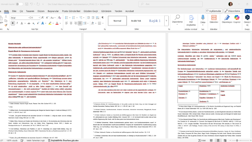
Task: Click the PDF oluşturma button
Action: coord(191,20)
